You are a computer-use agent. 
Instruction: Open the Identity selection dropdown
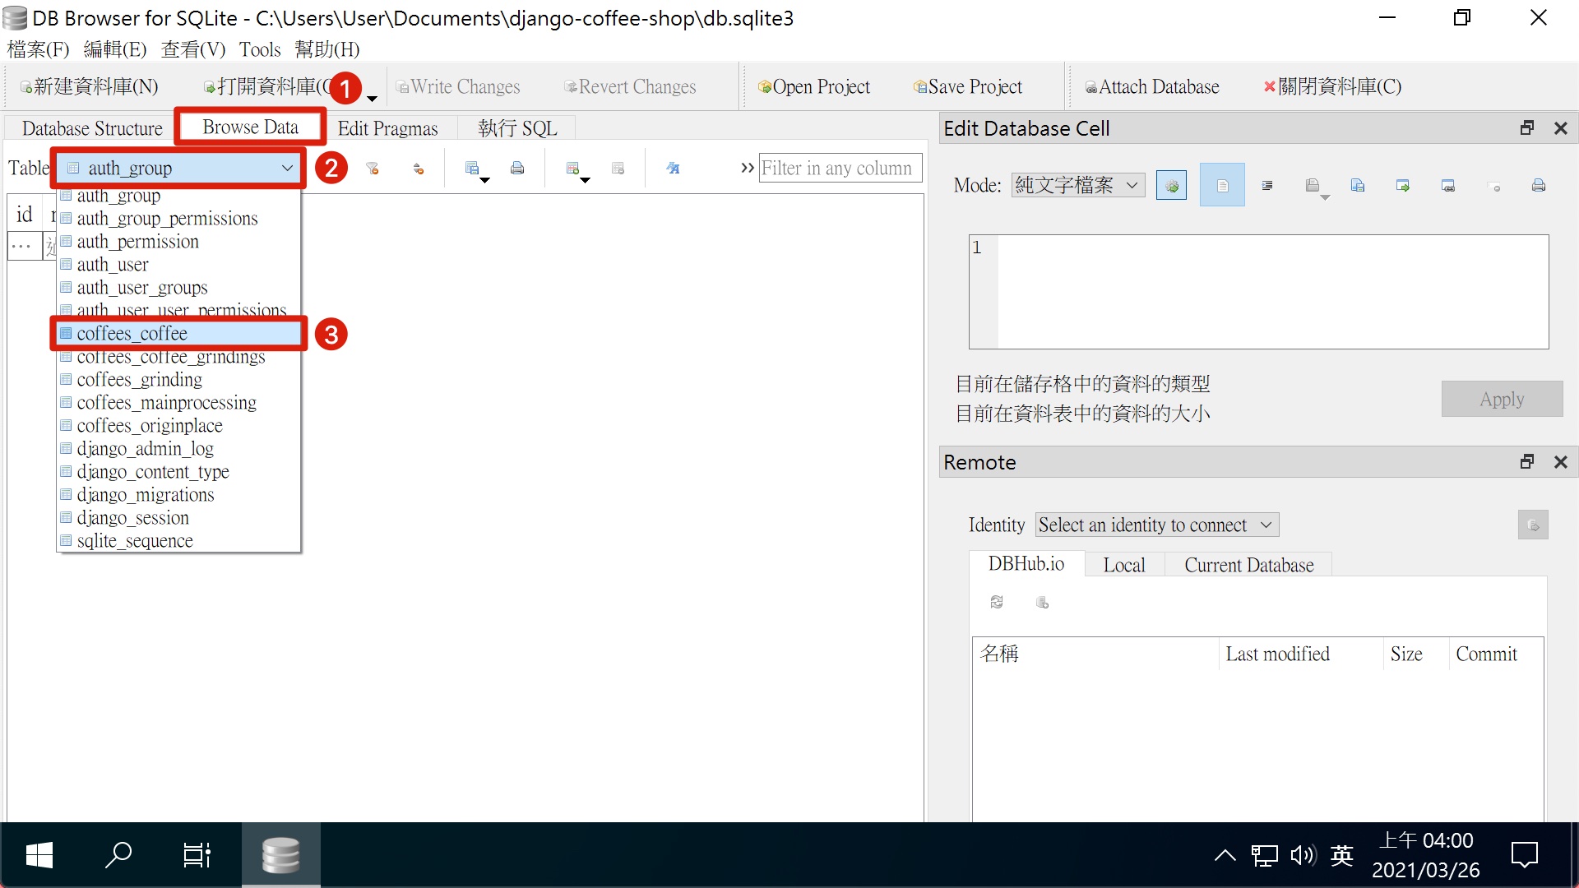tap(1157, 525)
